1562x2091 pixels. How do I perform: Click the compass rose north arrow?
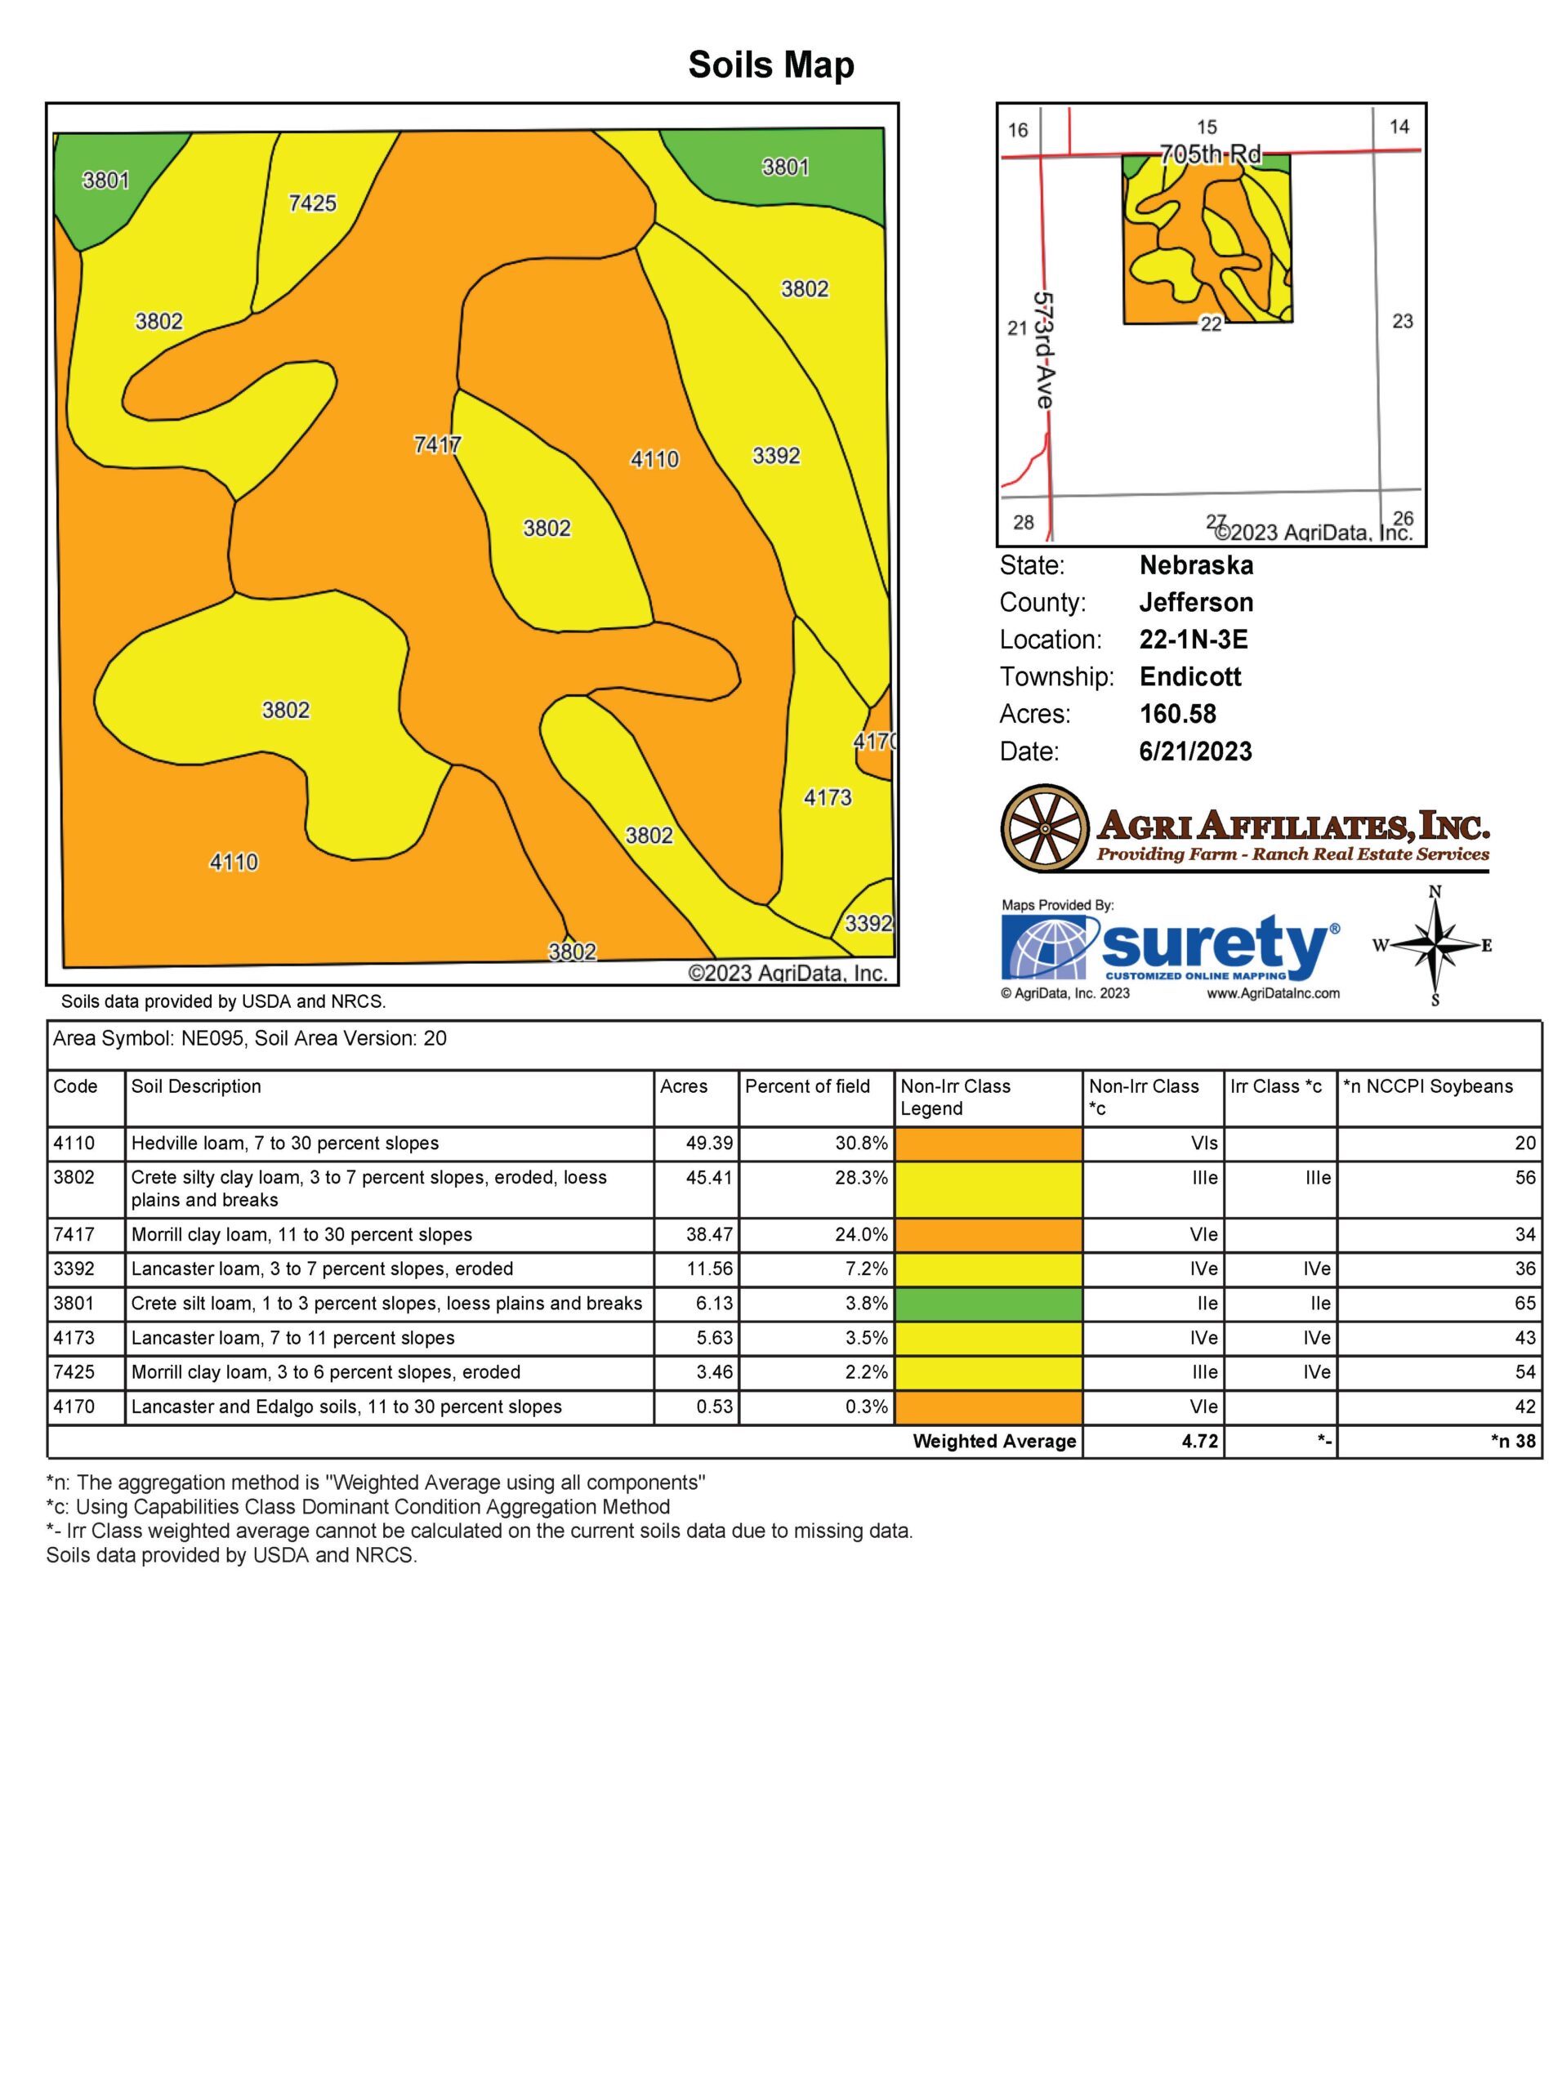[x=1435, y=945]
